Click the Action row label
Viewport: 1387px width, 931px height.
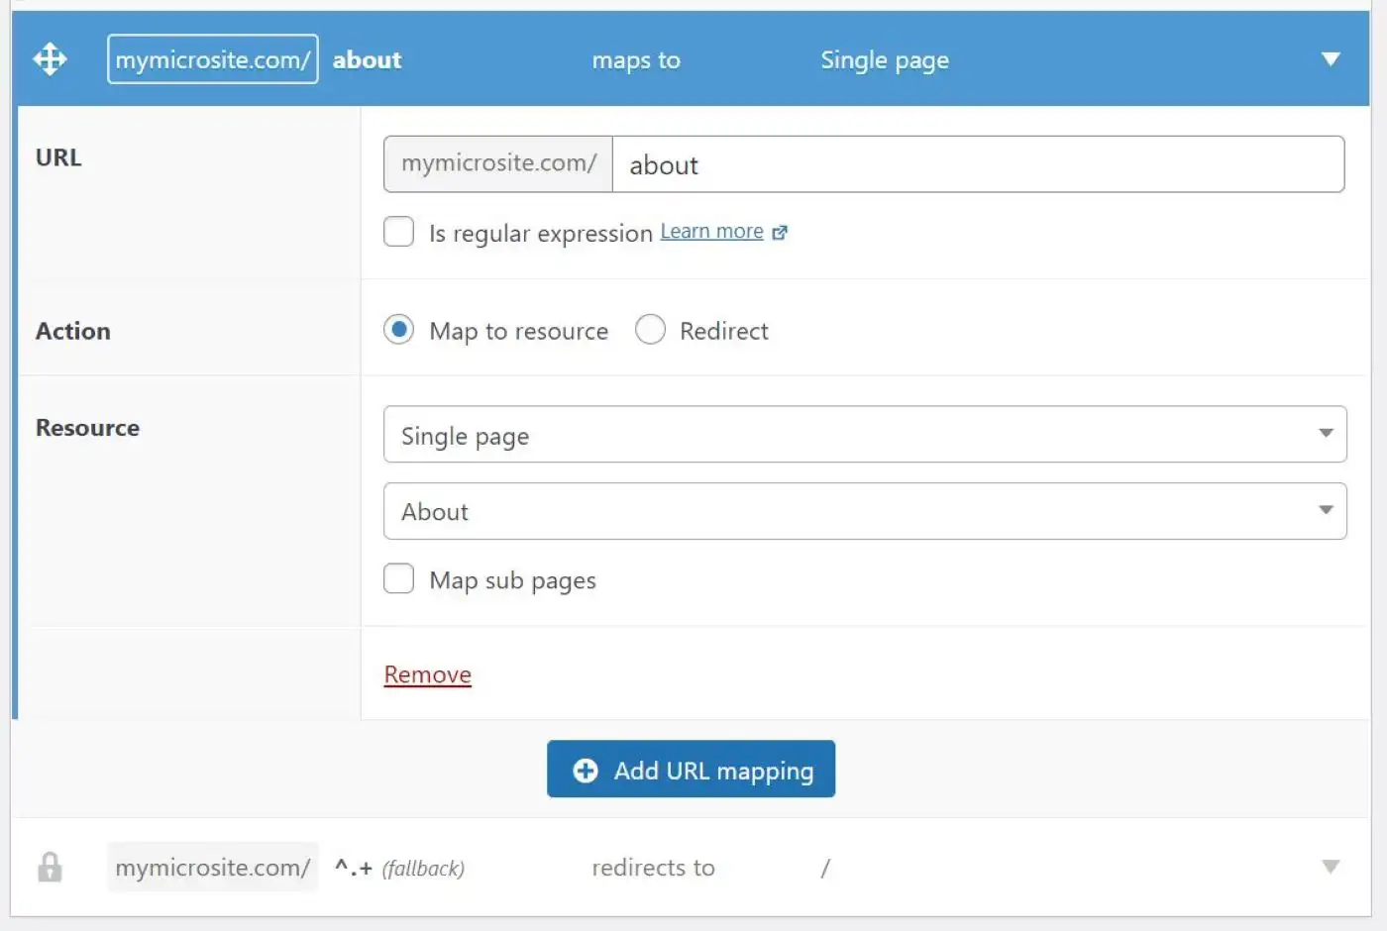point(73,331)
